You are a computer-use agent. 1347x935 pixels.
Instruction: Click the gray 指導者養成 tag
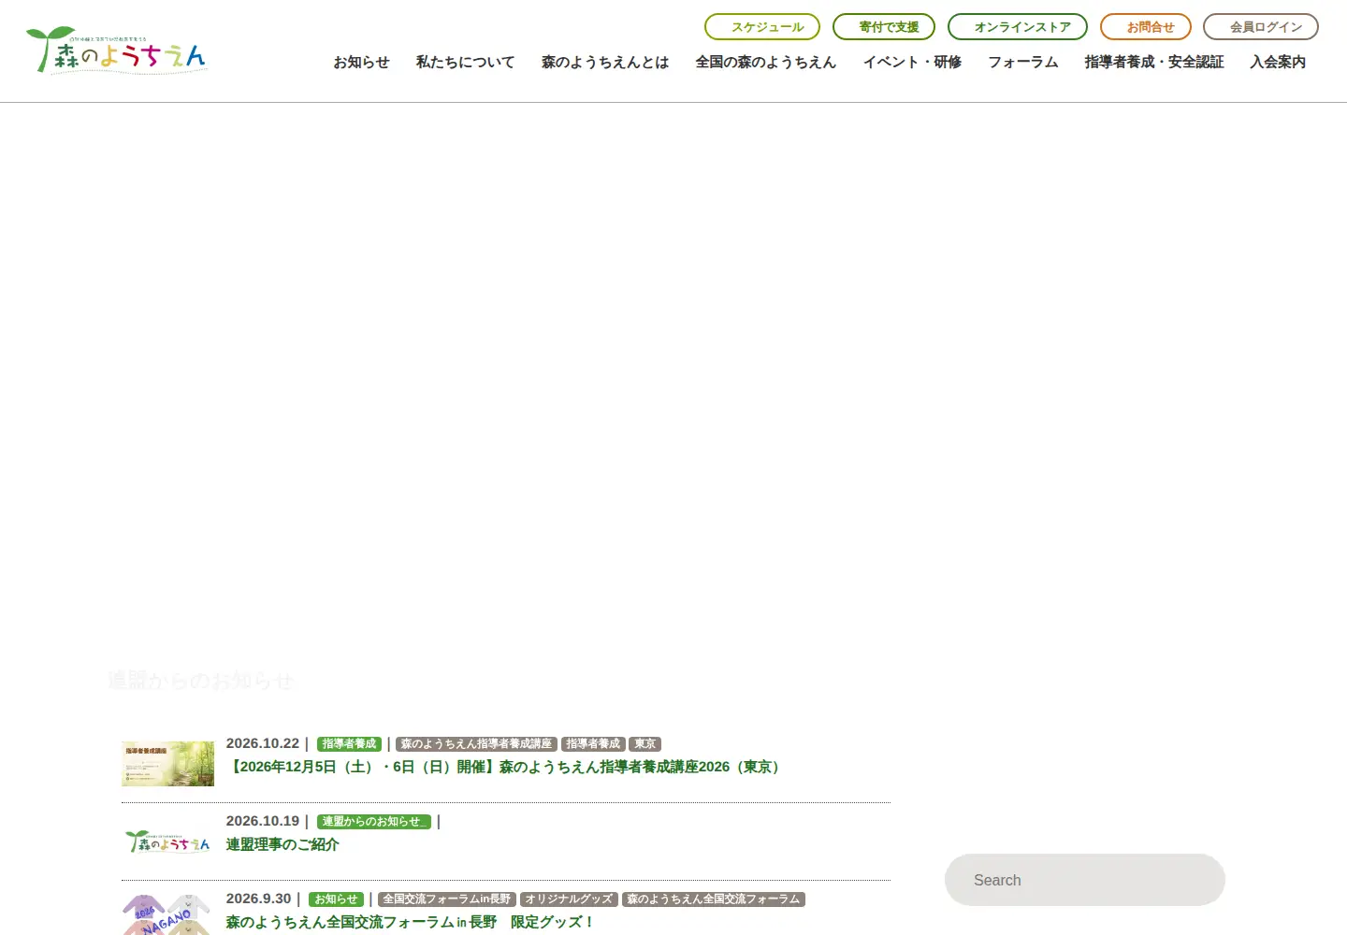coord(593,744)
